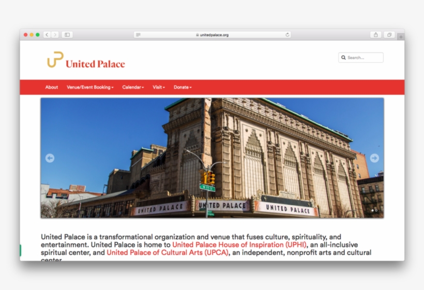Open United Palace of Cultural Arts link
Screen dimensions: 424x290
168,252
